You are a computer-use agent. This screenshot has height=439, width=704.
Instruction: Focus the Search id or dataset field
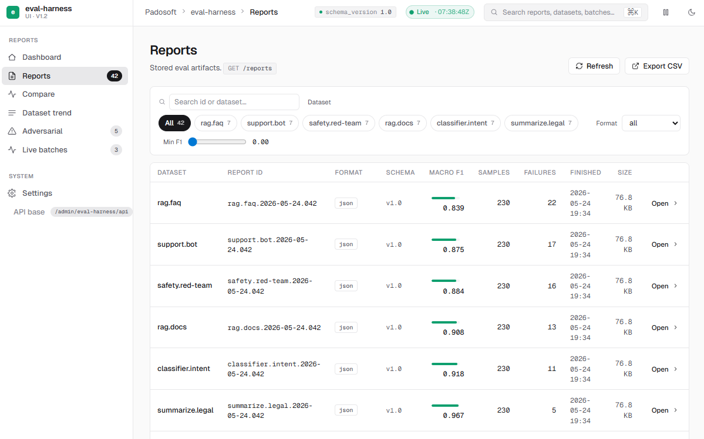[x=234, y=102]
